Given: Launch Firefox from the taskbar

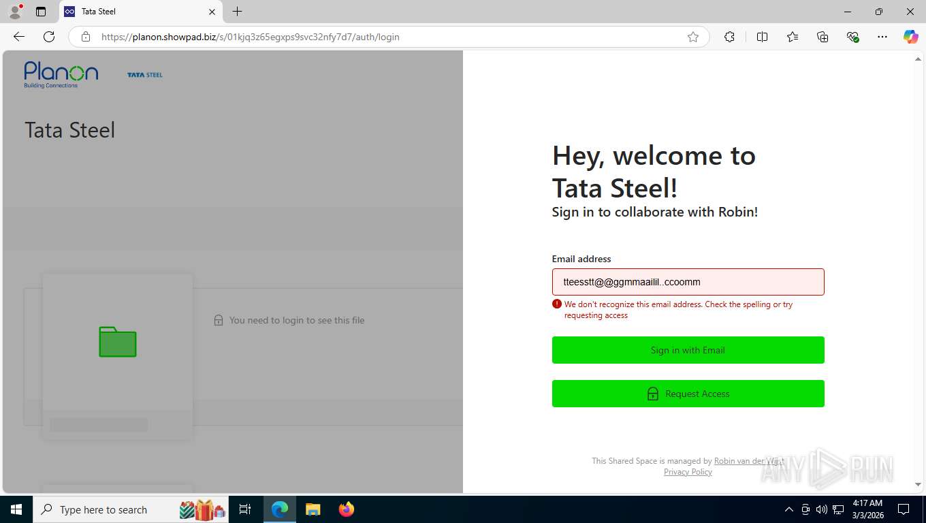Looking at the screenshot, I should (x=347, y=509).
